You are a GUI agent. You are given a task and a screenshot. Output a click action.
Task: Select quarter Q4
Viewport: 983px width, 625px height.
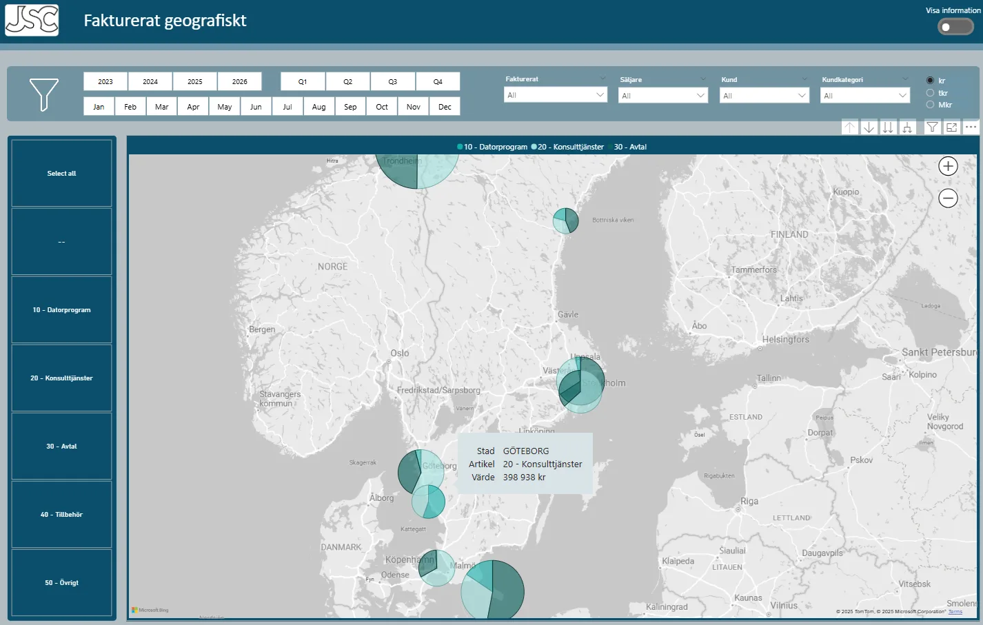click(x=438, y=81)
